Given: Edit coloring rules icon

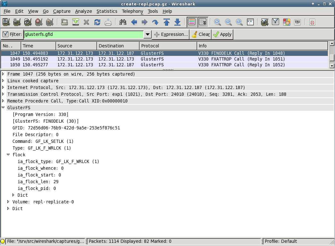Looking at the screenshot, I should [286, 22].
